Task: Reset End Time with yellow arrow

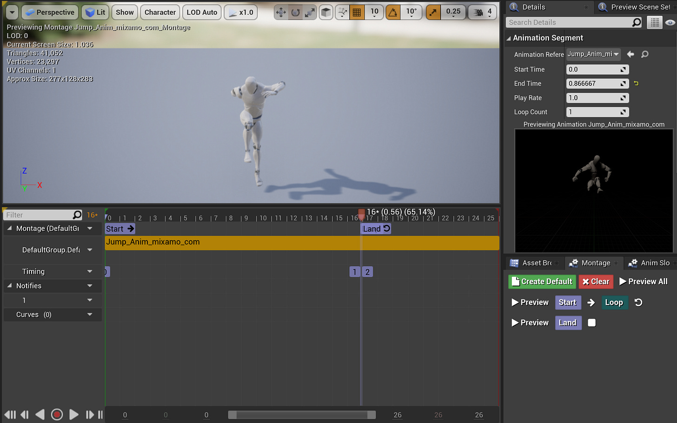Action: click(x=636, y=84)
